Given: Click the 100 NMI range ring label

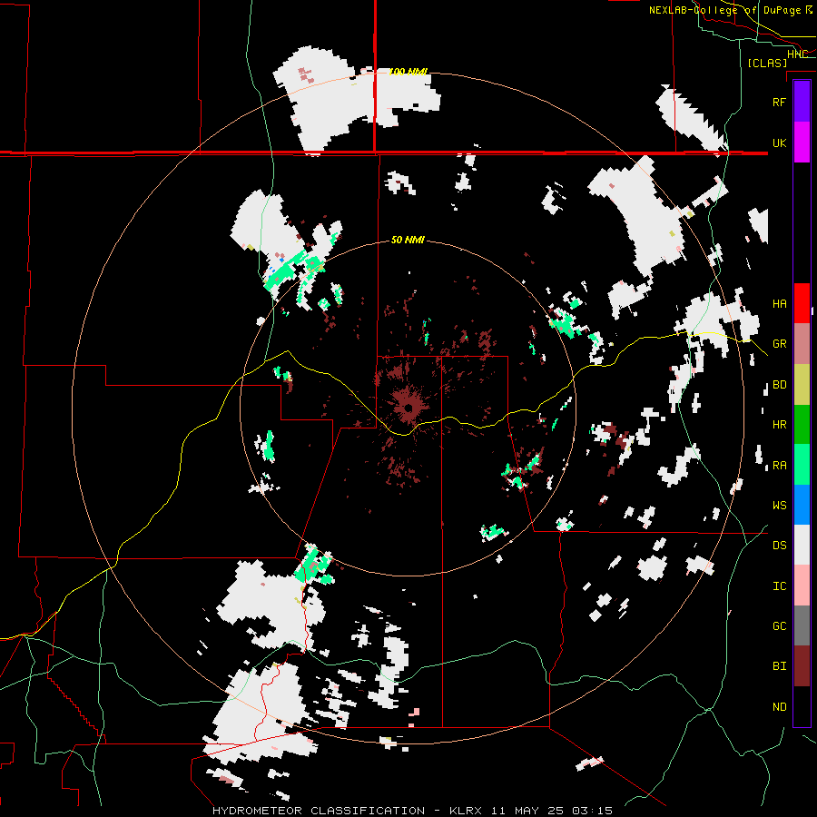Looking at the screenshot, I should (408, 72).
